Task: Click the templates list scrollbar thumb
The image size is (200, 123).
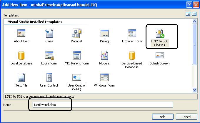Action: 194,44
